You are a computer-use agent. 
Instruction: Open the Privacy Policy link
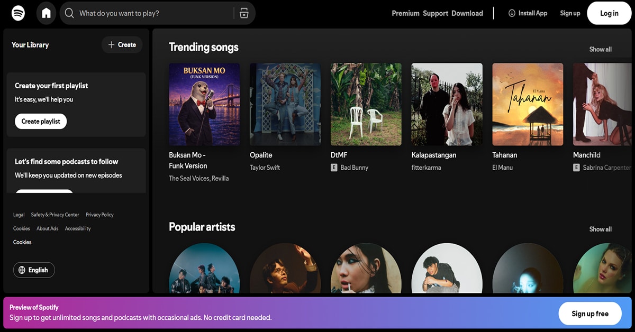click(x=99, y=215)
